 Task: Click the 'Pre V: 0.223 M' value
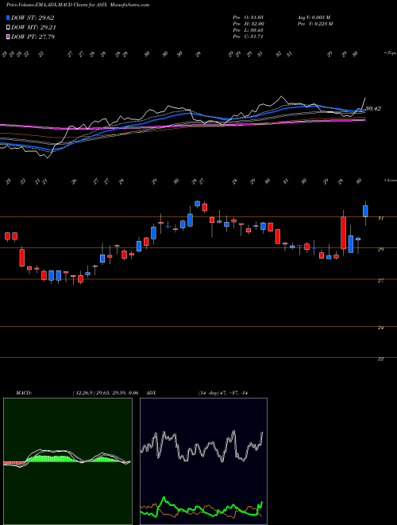point(314,24)
